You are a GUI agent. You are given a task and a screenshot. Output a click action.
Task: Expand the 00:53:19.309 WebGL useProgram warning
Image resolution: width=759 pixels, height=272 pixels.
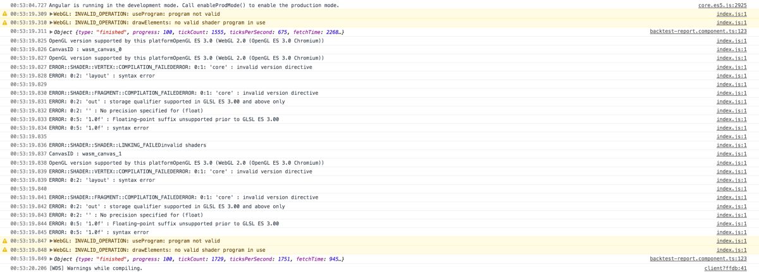51,14
